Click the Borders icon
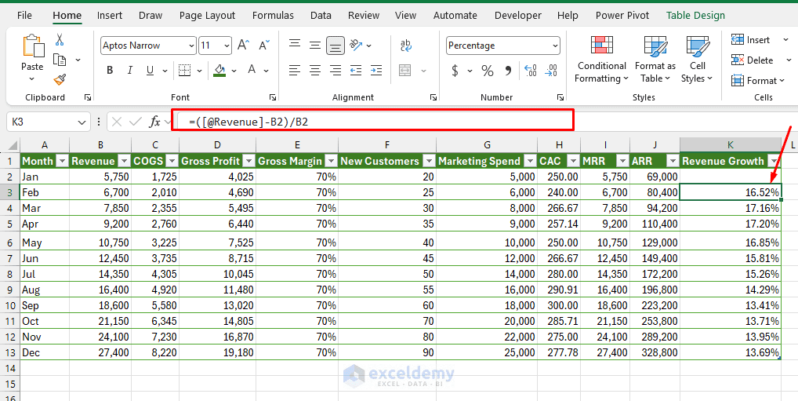This screenshot has width=798, height=401. (185, 71)
